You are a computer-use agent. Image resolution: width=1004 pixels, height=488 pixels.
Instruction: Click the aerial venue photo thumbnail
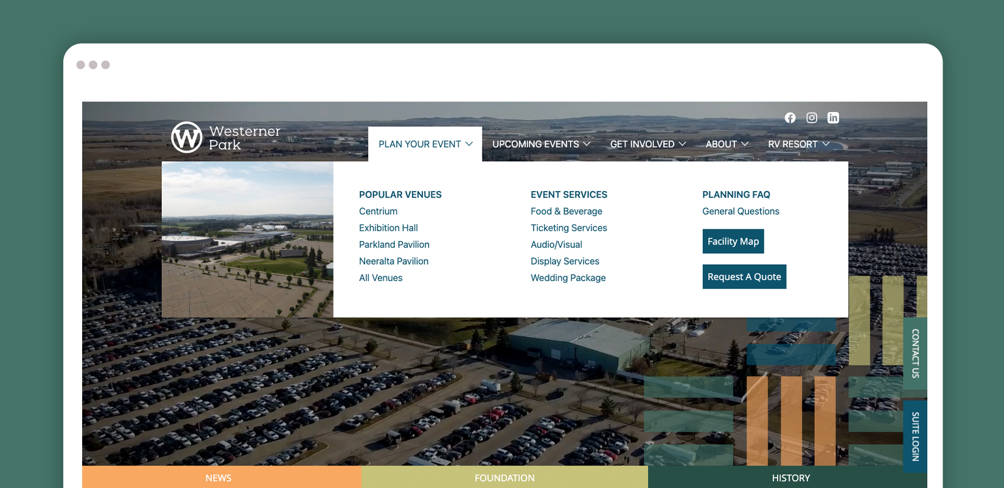(248, 239)
